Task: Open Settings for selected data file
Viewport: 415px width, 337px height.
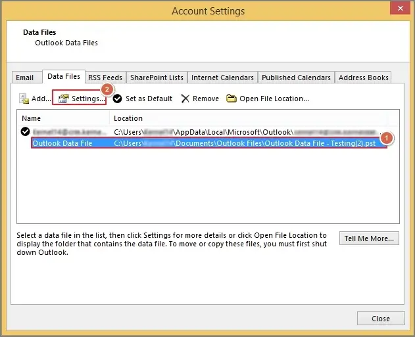Action: pos(80,99)
